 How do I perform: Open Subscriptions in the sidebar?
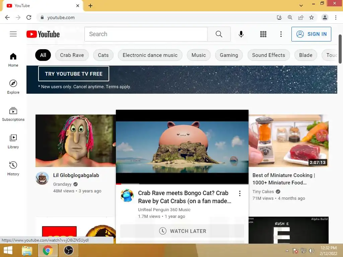pos(13,114)
